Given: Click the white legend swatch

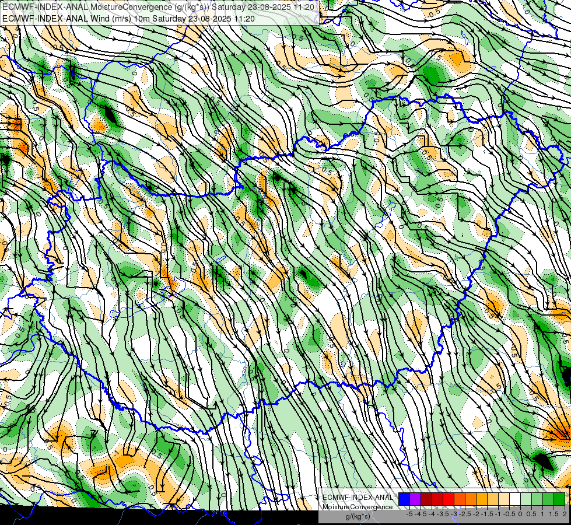Looking at the screenshot, I should 515,499.
